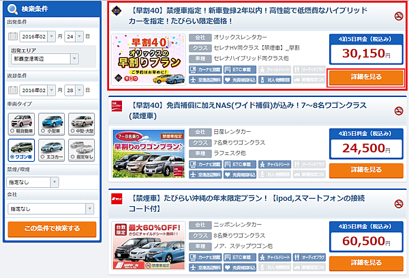The width and height of the screenshot is (409, 278).
Task: Open the 【早割40】禁煙車指定 hybrid plan title
Action: (x=248, y=16)
